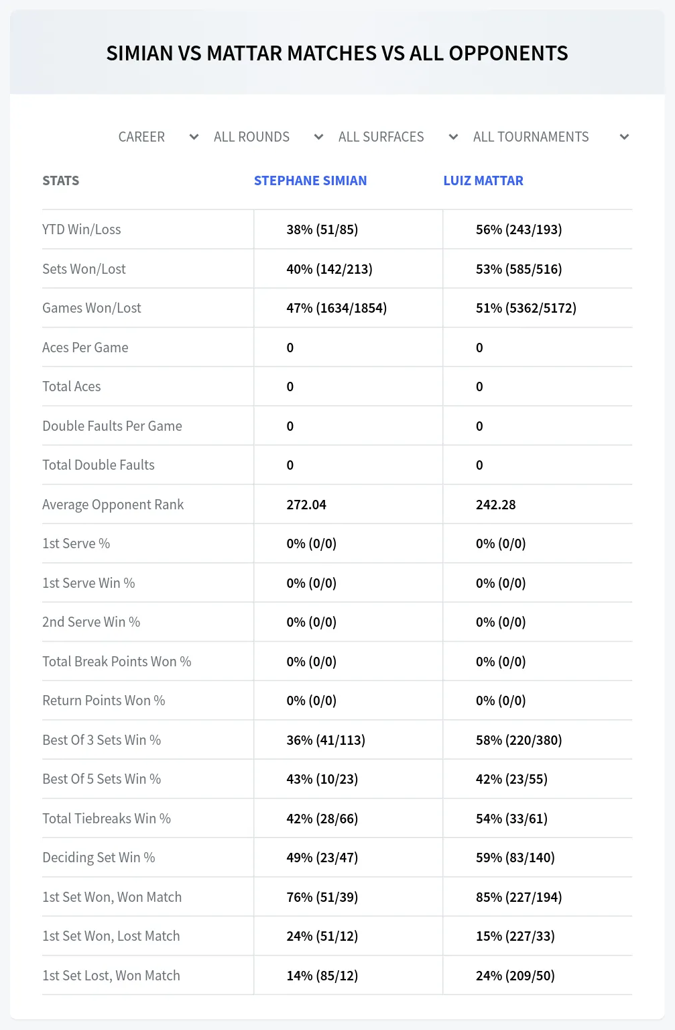Open the CAREER dropdown

(x=158, y=137)
